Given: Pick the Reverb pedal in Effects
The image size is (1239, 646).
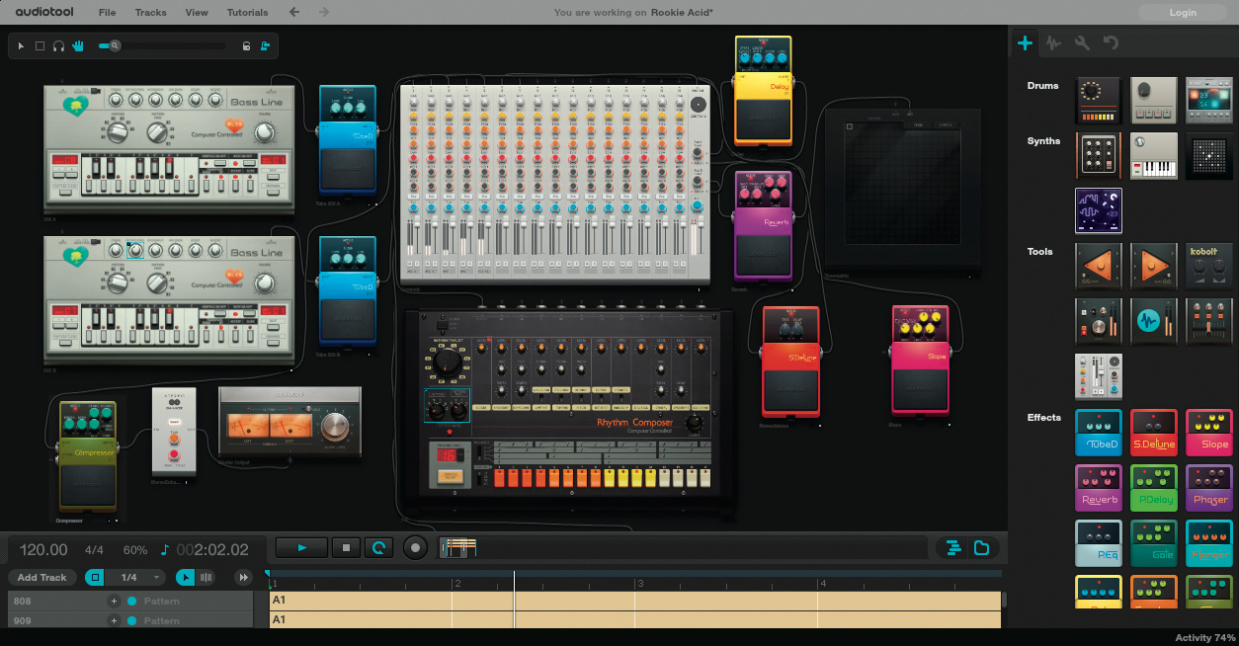Looking at the screenshot, I should pyautogui.click(x=1098, y=487).
